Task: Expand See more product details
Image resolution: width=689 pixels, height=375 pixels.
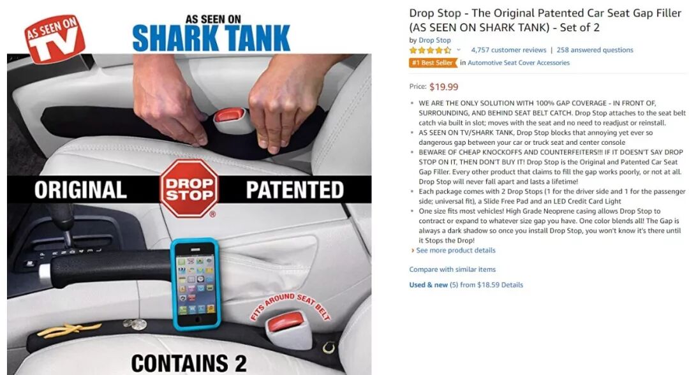Action: coord(456,250)
